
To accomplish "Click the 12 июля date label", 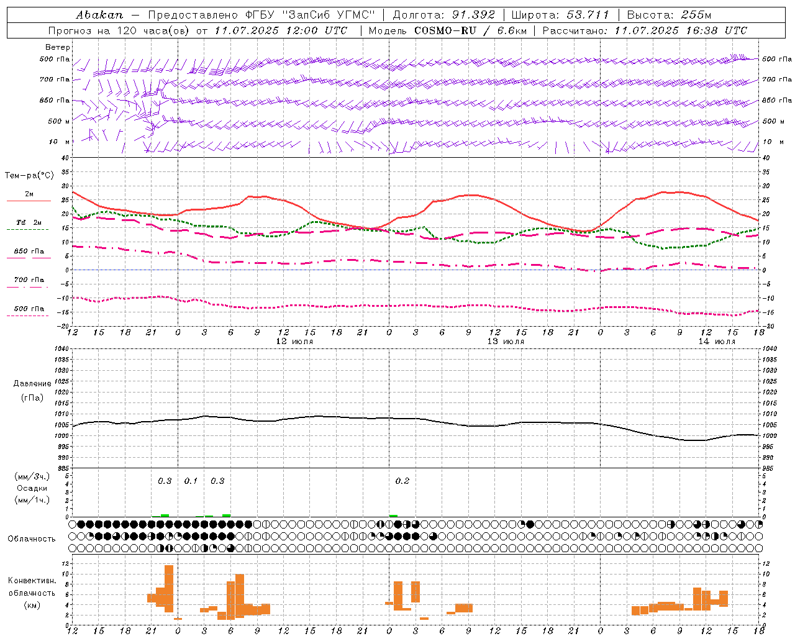I will (294, 342).
